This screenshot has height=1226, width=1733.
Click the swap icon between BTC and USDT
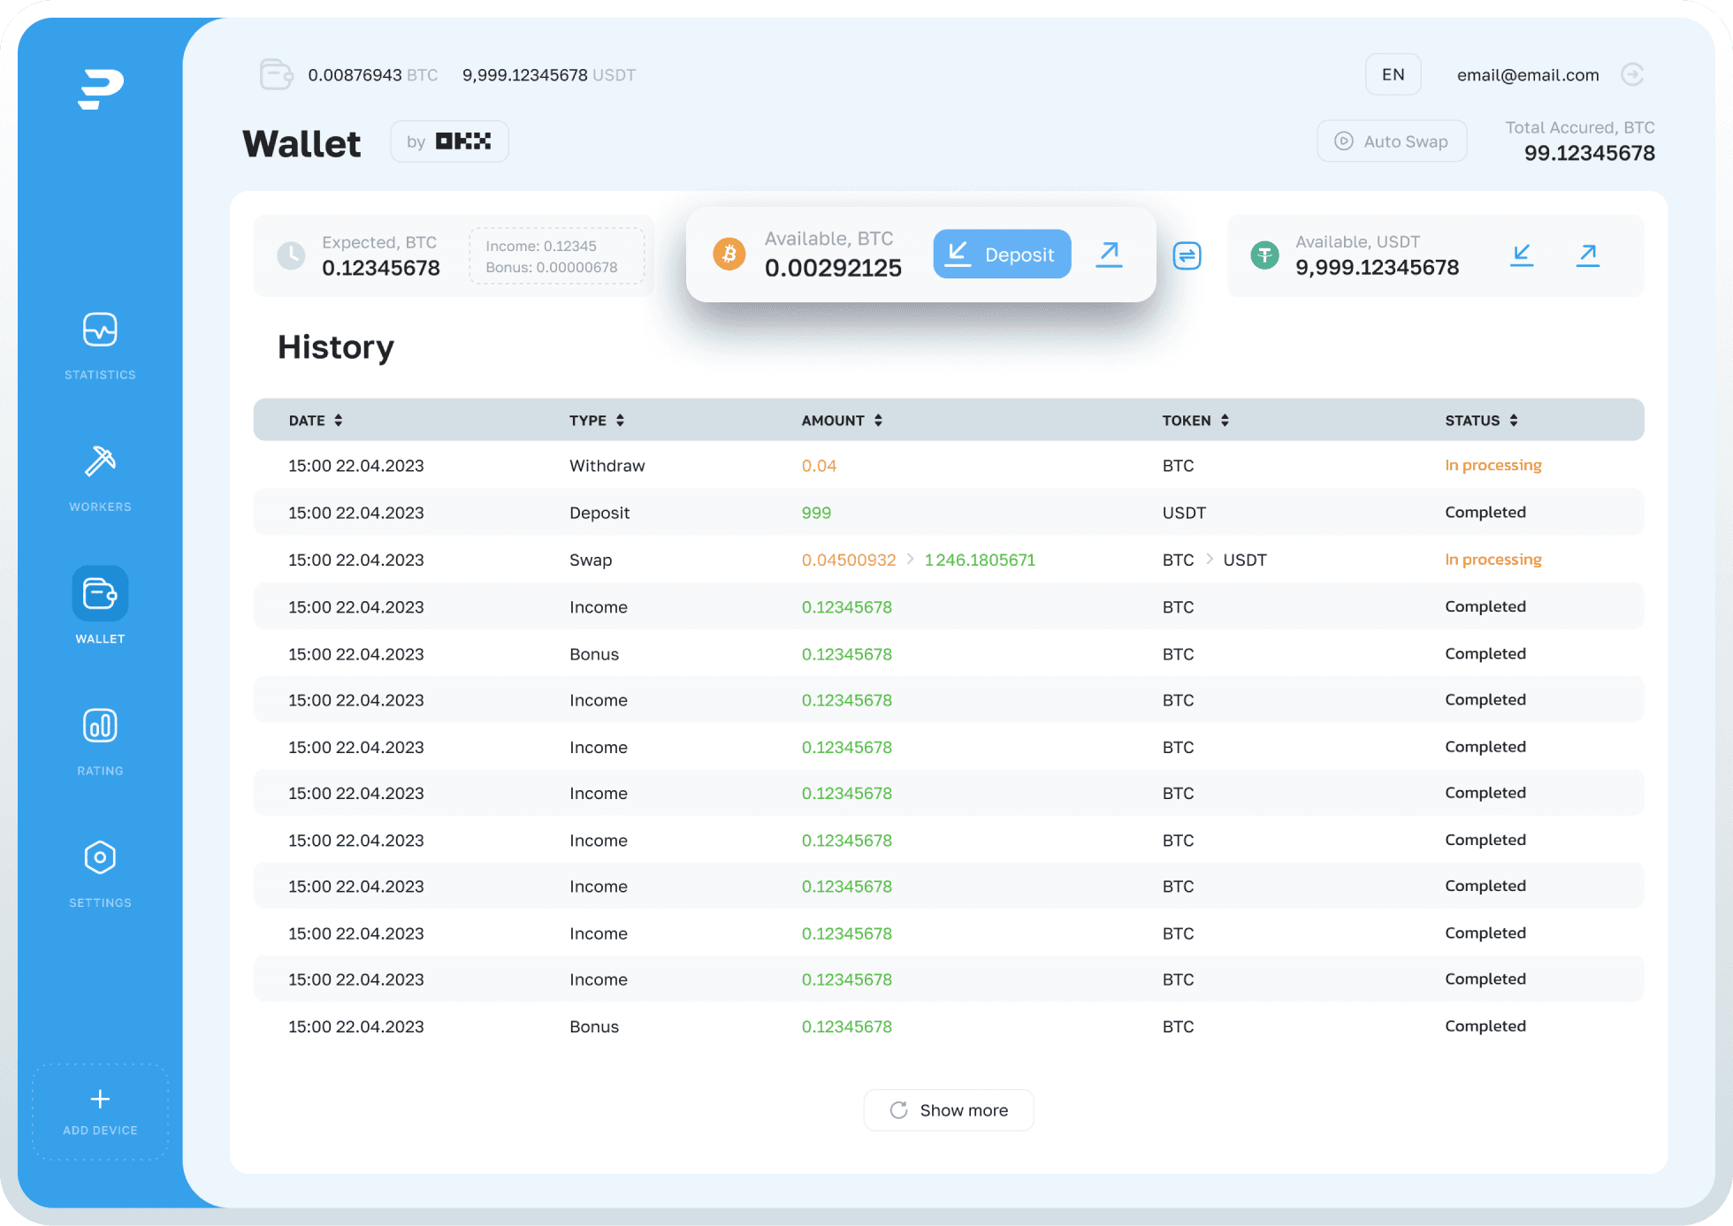point(1187,256)
